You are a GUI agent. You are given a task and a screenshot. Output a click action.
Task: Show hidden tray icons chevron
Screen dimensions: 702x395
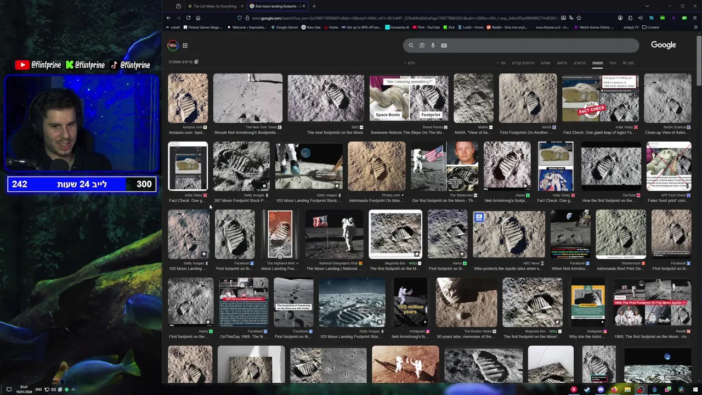pyautogui.click(x=73, y=390)
